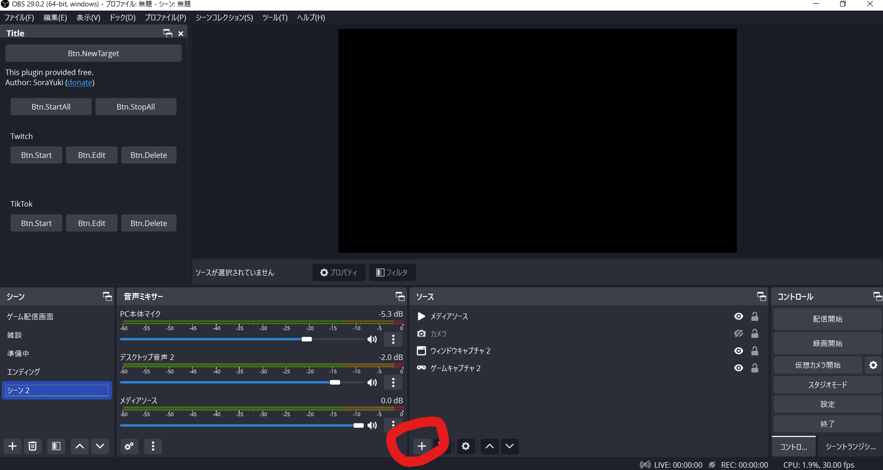
Task: Undock the コントロール panel
Action: [877, 296]
